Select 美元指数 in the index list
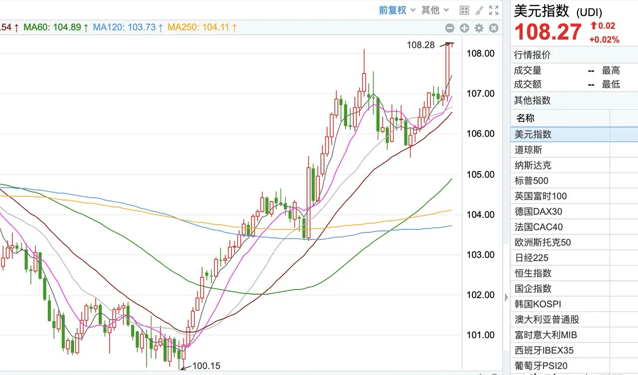This screenshot has height=375, width=638. [574, 134]
